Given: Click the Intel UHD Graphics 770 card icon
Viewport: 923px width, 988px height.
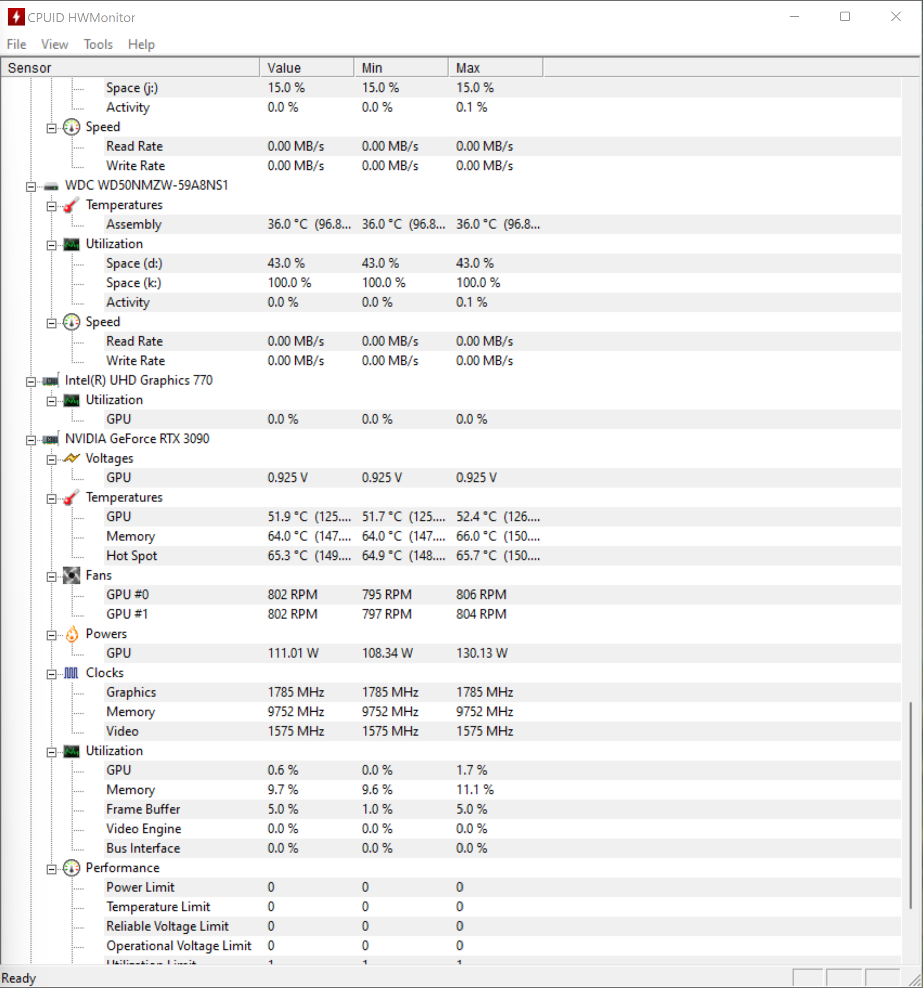Looking at the screenshot, I should 51,381.
